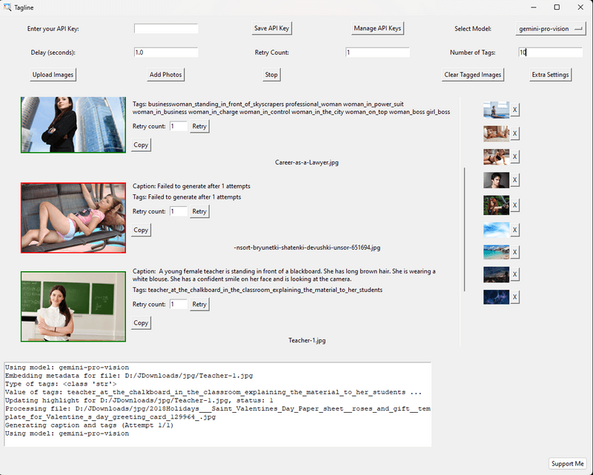Click the businesswoman_standing tags text
Screen dimensions: 593x475
291,108
